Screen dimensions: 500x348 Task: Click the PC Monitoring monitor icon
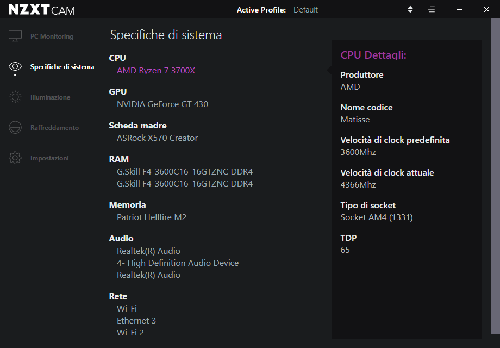(x=15, y=36)
